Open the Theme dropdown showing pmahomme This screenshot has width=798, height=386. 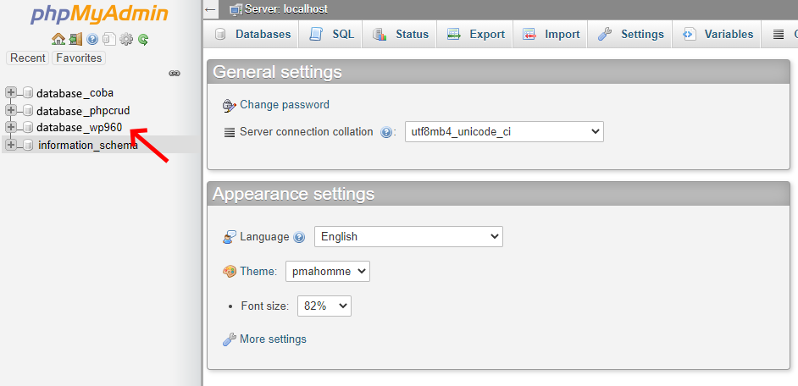(x=328, y=272)
